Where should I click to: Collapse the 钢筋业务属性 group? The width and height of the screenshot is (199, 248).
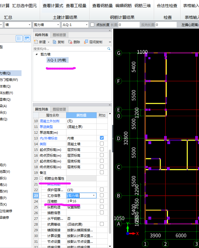[41, 178]
